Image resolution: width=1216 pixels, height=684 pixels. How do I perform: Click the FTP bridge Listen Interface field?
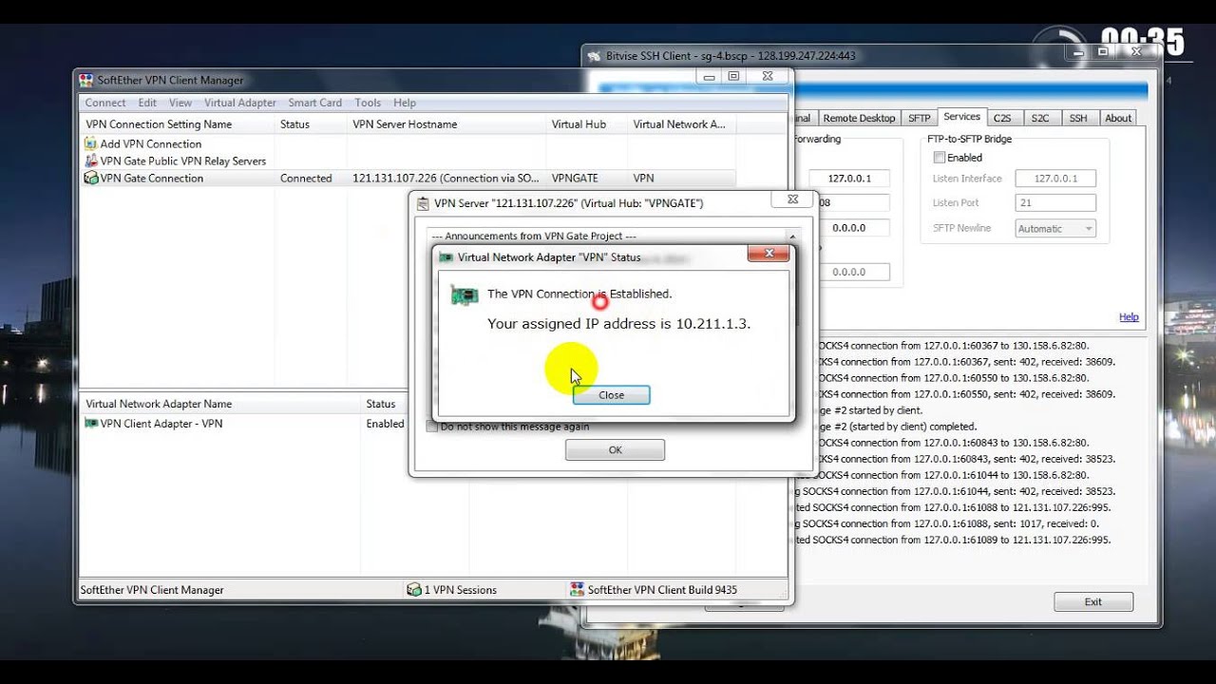tap(1054, 179)
